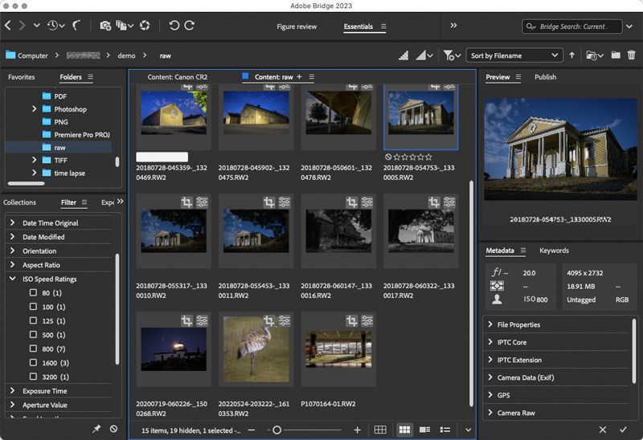Switch to details view

tap(425, 430)
